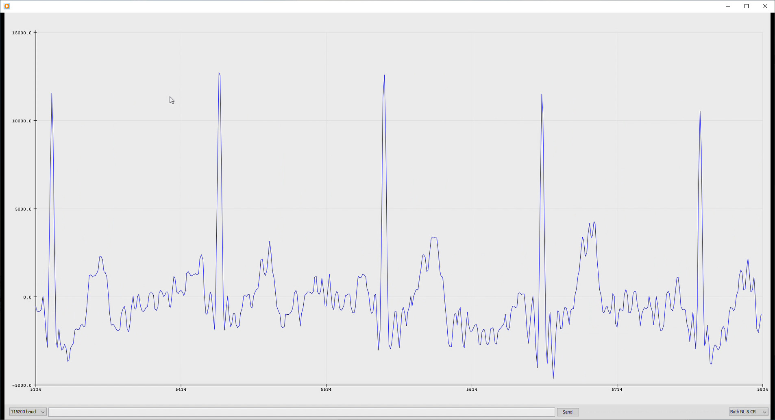
Task: Click the baud rate dropdown arrow
Action: (x=43, y=411)
